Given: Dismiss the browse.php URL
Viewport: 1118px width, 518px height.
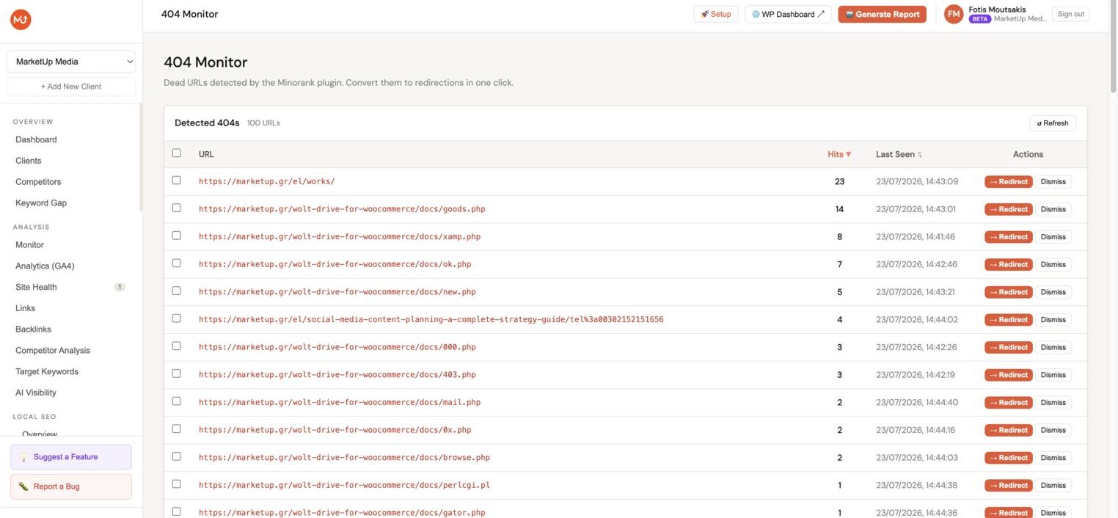Looking at the screenshot, I should (x=1053, y=458).
